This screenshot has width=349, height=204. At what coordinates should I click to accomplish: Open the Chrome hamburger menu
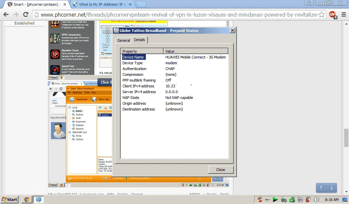[x=344, y=15]
